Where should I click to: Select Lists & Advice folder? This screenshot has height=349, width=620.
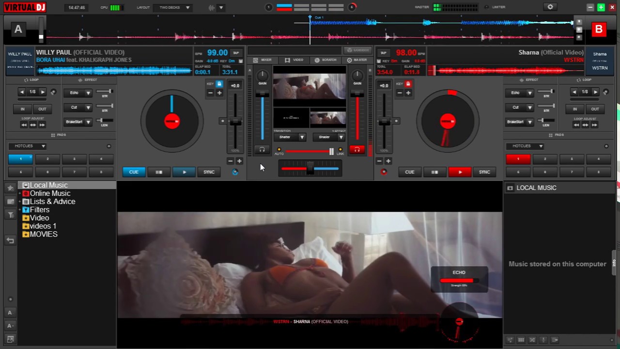click(52, 202)
